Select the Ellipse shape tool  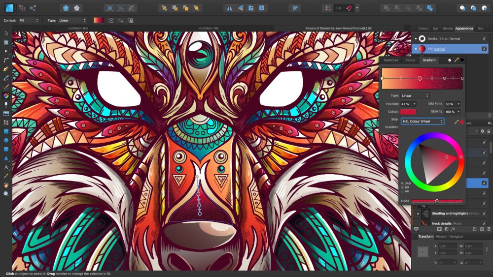[6, 140]
